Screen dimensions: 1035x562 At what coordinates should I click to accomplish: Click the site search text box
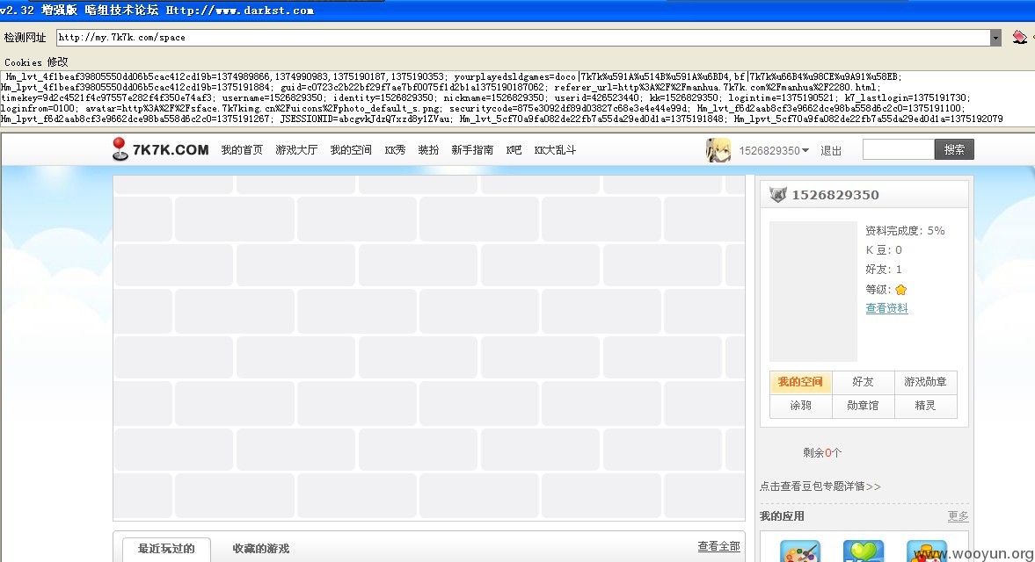click(899, 149)
